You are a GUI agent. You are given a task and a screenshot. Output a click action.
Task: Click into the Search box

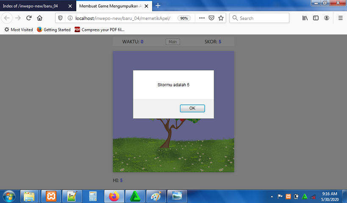pos(259,18)
